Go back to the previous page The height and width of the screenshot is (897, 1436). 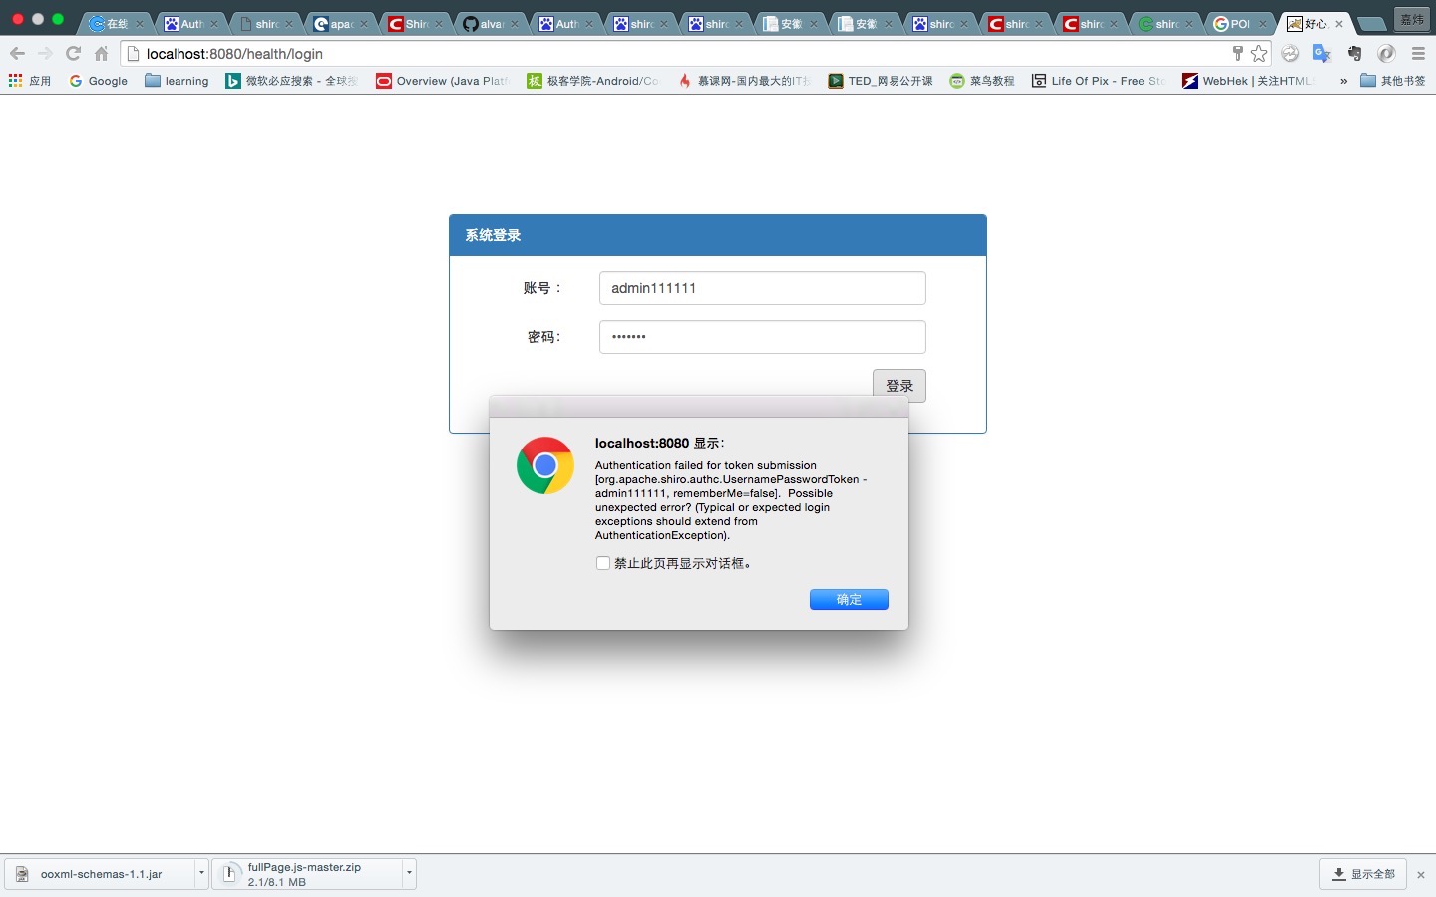[x=17, y=54]
